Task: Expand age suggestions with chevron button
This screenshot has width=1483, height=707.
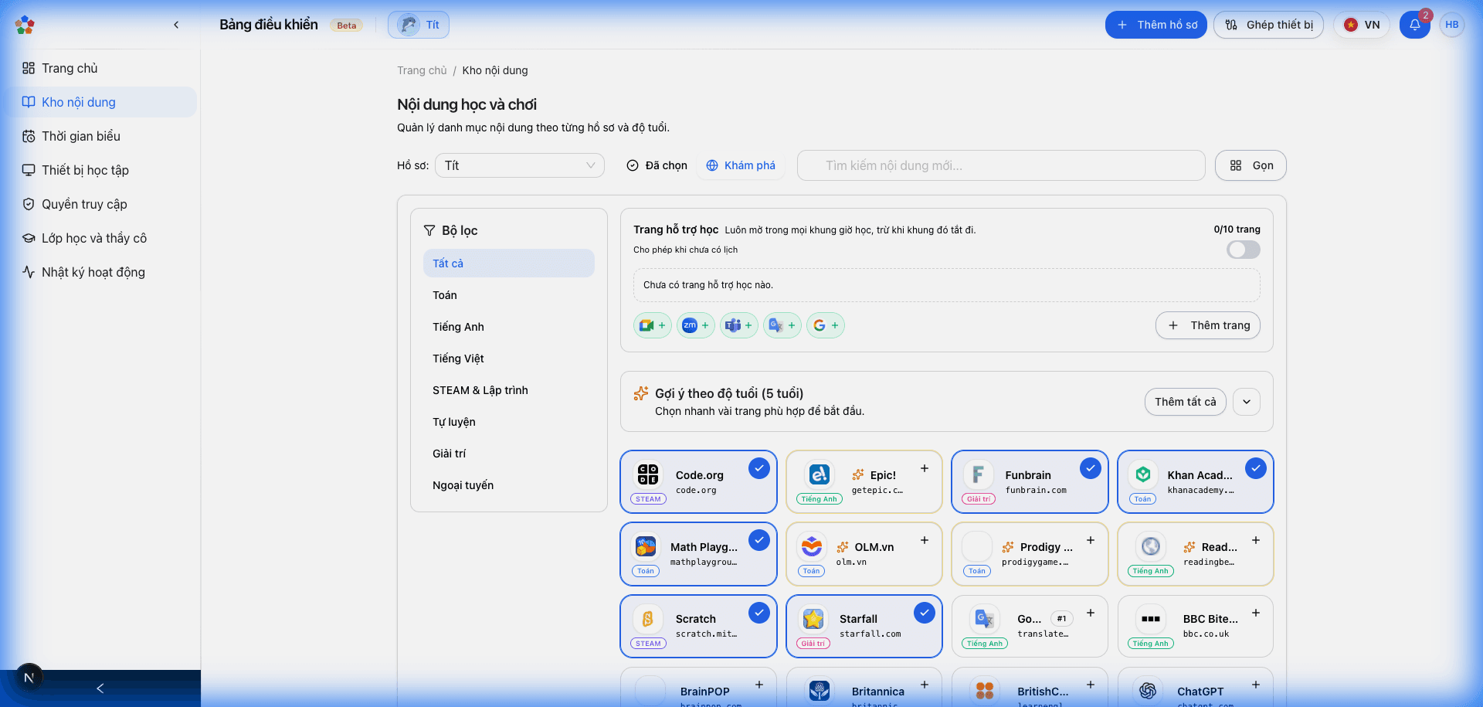Action: tap(1247, 402)
